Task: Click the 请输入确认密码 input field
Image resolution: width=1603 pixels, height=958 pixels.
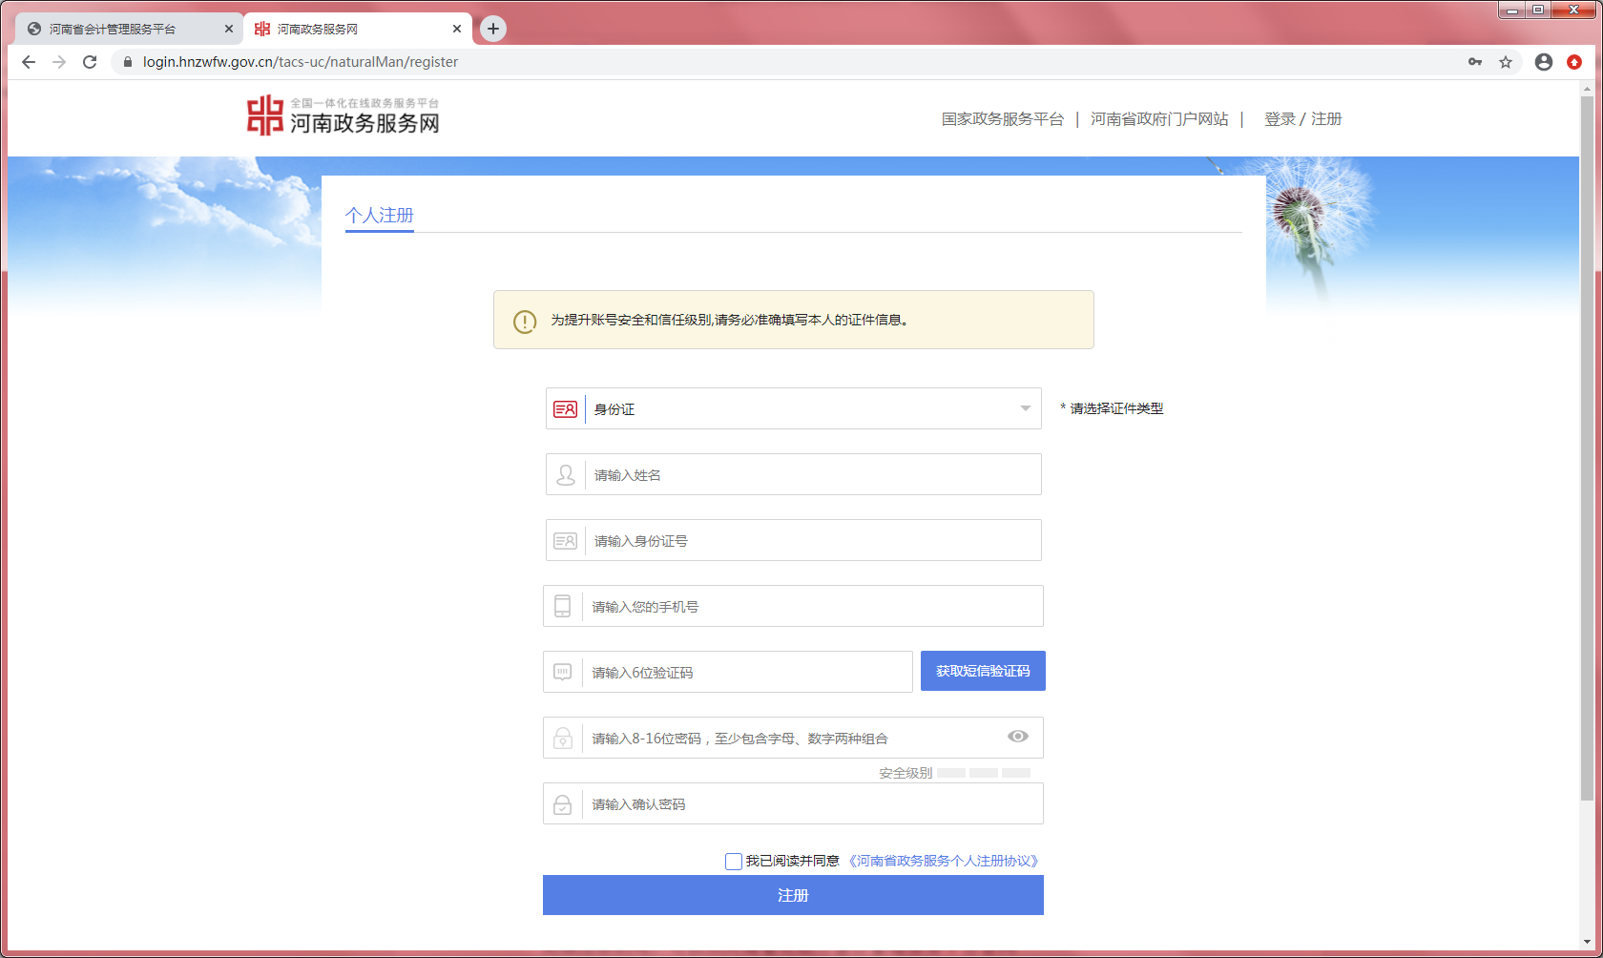Action: click(793, 803)
